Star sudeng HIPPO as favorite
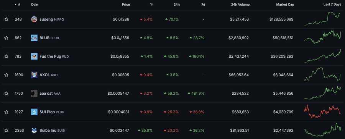The height and width of the screenshot is (139, 345). click(6, 19)
